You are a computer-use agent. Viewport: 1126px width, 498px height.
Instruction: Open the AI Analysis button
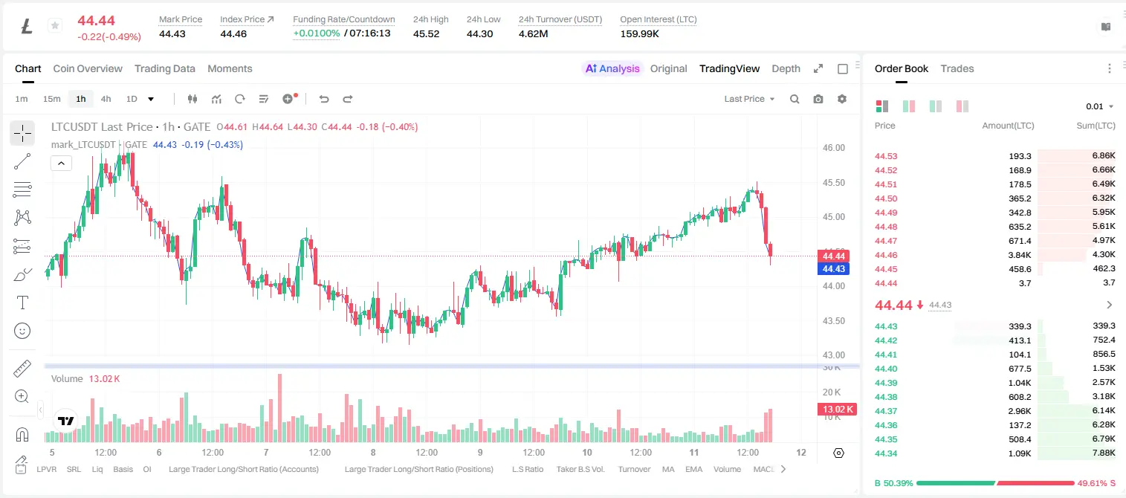point(612,68)
